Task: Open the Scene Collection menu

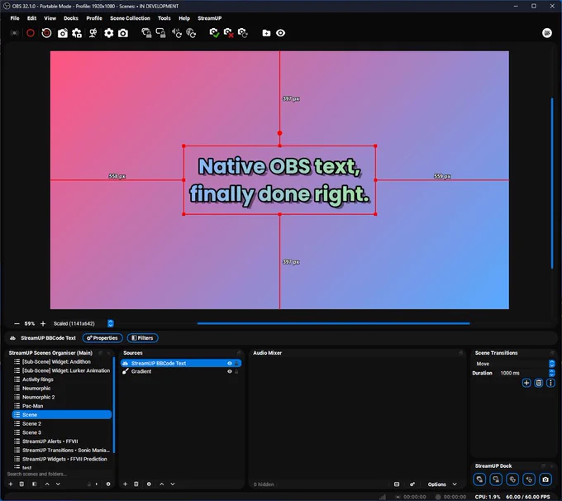Action: tap(130, 18)
